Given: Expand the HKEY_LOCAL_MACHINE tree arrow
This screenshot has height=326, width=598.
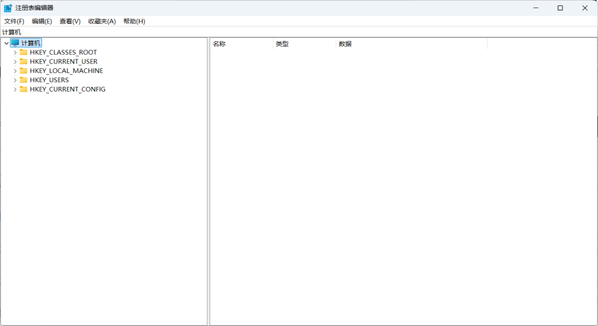Looking at the screenshot, I should (x=15, y=71).
